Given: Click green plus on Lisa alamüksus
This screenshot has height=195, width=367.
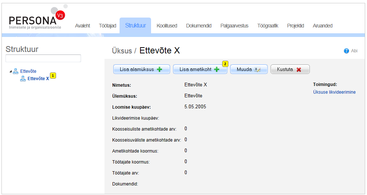Looking at the screenshot, I should (159, 70).
